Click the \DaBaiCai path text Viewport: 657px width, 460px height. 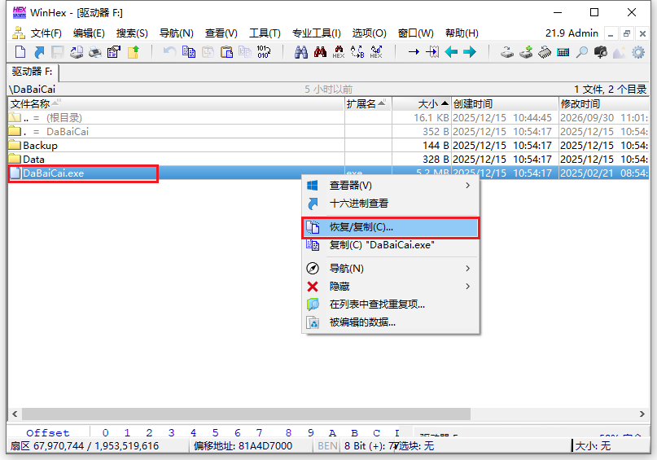point(33,90)
